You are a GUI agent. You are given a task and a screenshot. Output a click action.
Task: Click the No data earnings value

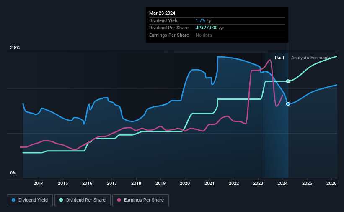tap(204, 35)
